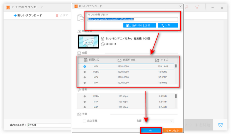
Task: Click the Clear button in toolbar
Action: pos(62,15)
